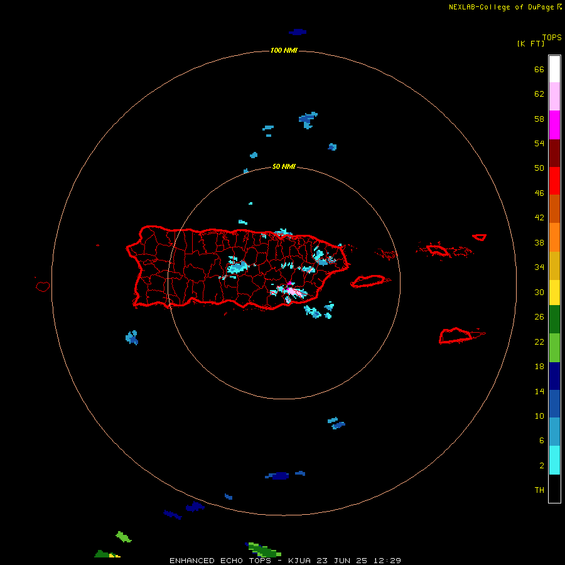Click the "26" scale label
Screen dimensions: 565x565
click(x=539, y=317)
